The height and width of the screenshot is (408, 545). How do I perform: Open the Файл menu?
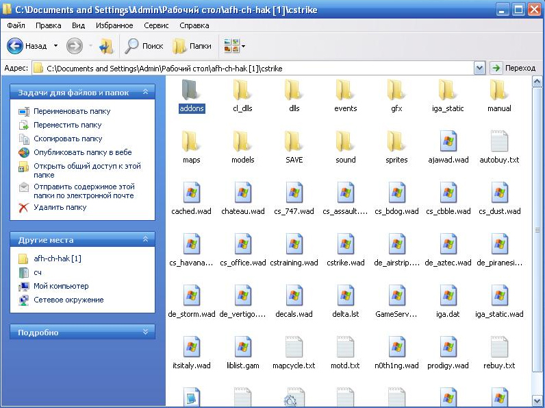(x=16, y=25)
